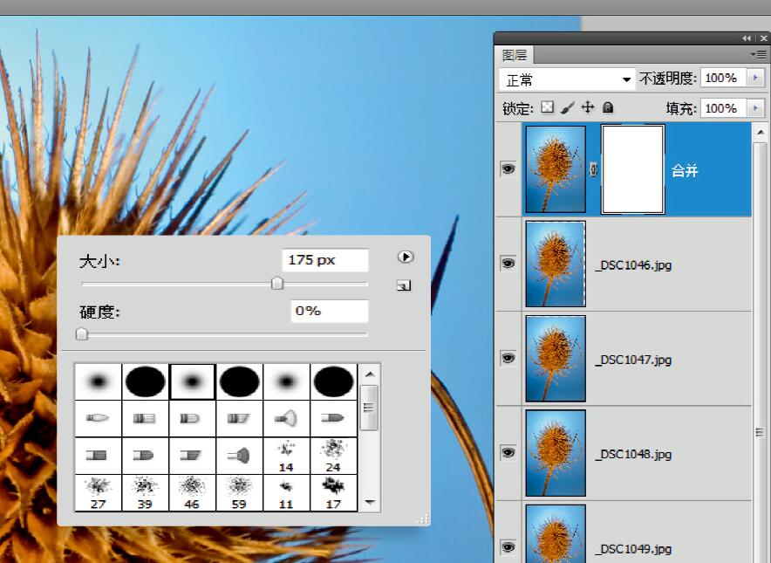Select the first hard round brush preset
The width and height of the screenshot is (771, 563).
click(145, 381)
